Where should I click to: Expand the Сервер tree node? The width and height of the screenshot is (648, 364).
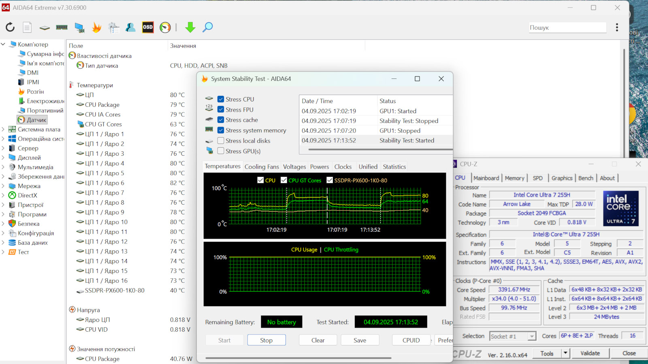coord(3,148)
